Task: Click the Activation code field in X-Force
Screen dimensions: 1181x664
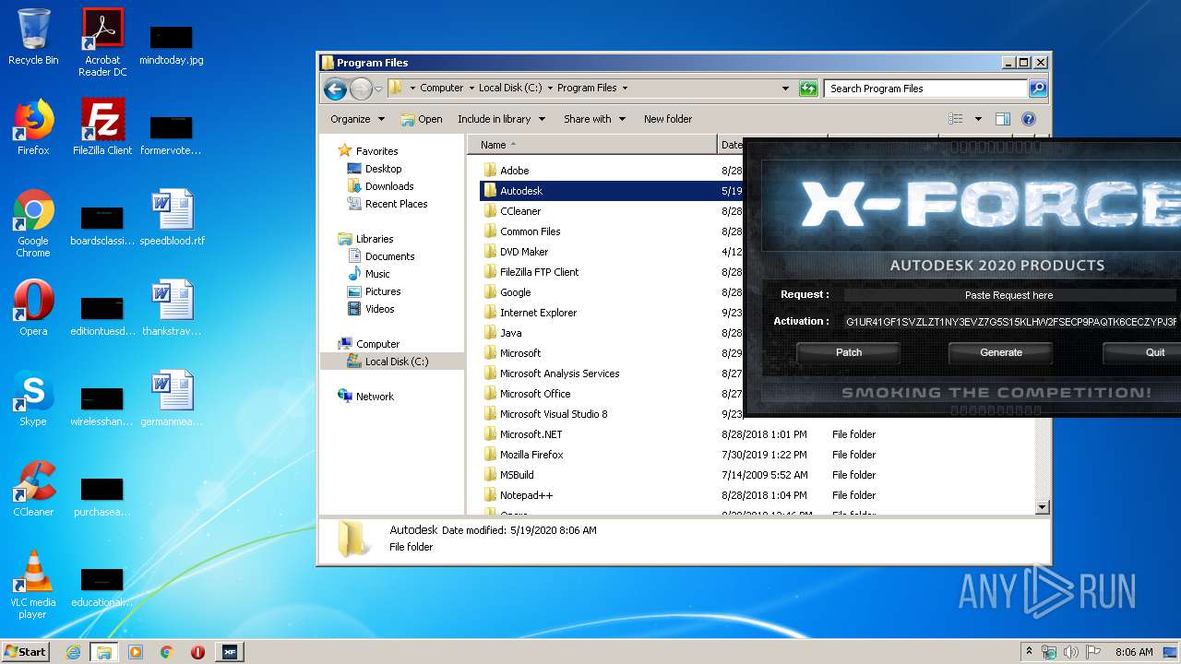Action: click(x=1011, y=322)
